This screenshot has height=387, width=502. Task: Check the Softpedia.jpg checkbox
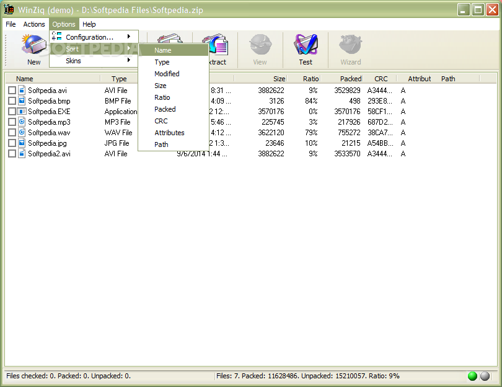(x=12, y=143)
